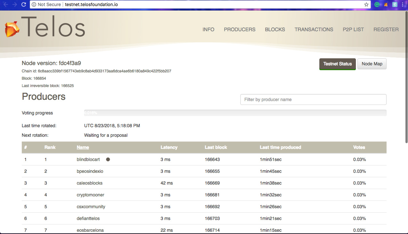Viewport: 408px width, 234px height.
Task: Reload the page with the refresh icon
Action: click(23, 4)
